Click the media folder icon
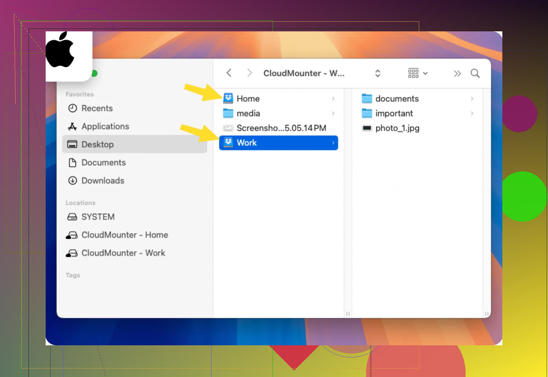 tap(228, 113)
